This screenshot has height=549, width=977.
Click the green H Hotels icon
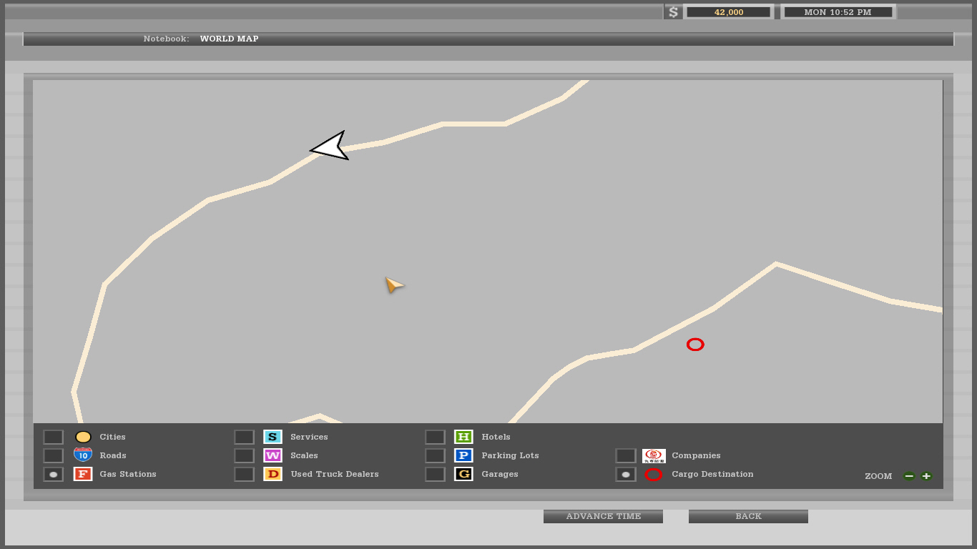(463, 437)
